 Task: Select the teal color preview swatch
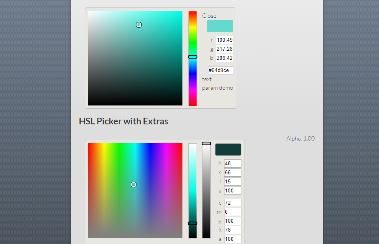[x=220, y=26]
